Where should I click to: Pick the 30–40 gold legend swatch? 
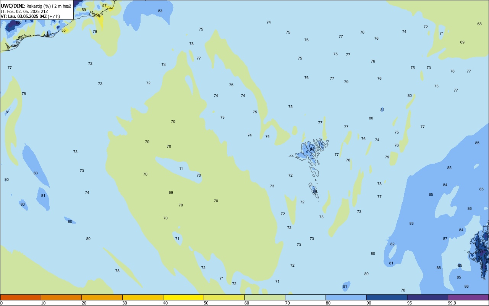[142, 297]
